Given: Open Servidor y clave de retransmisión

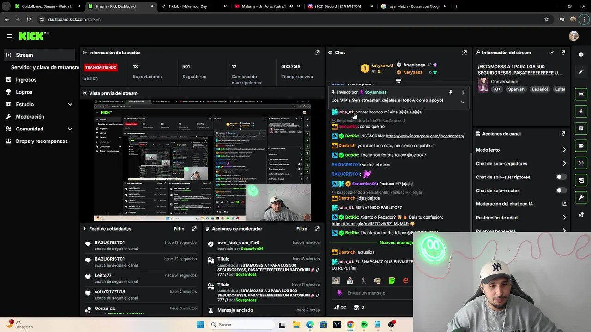Looking at the screenshot, I should pos(45,67).
